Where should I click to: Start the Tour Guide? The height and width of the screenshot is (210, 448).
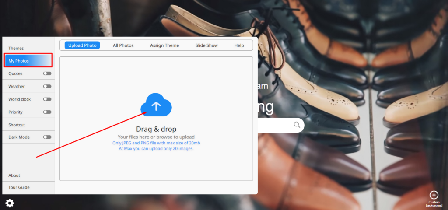pos(19,187)
